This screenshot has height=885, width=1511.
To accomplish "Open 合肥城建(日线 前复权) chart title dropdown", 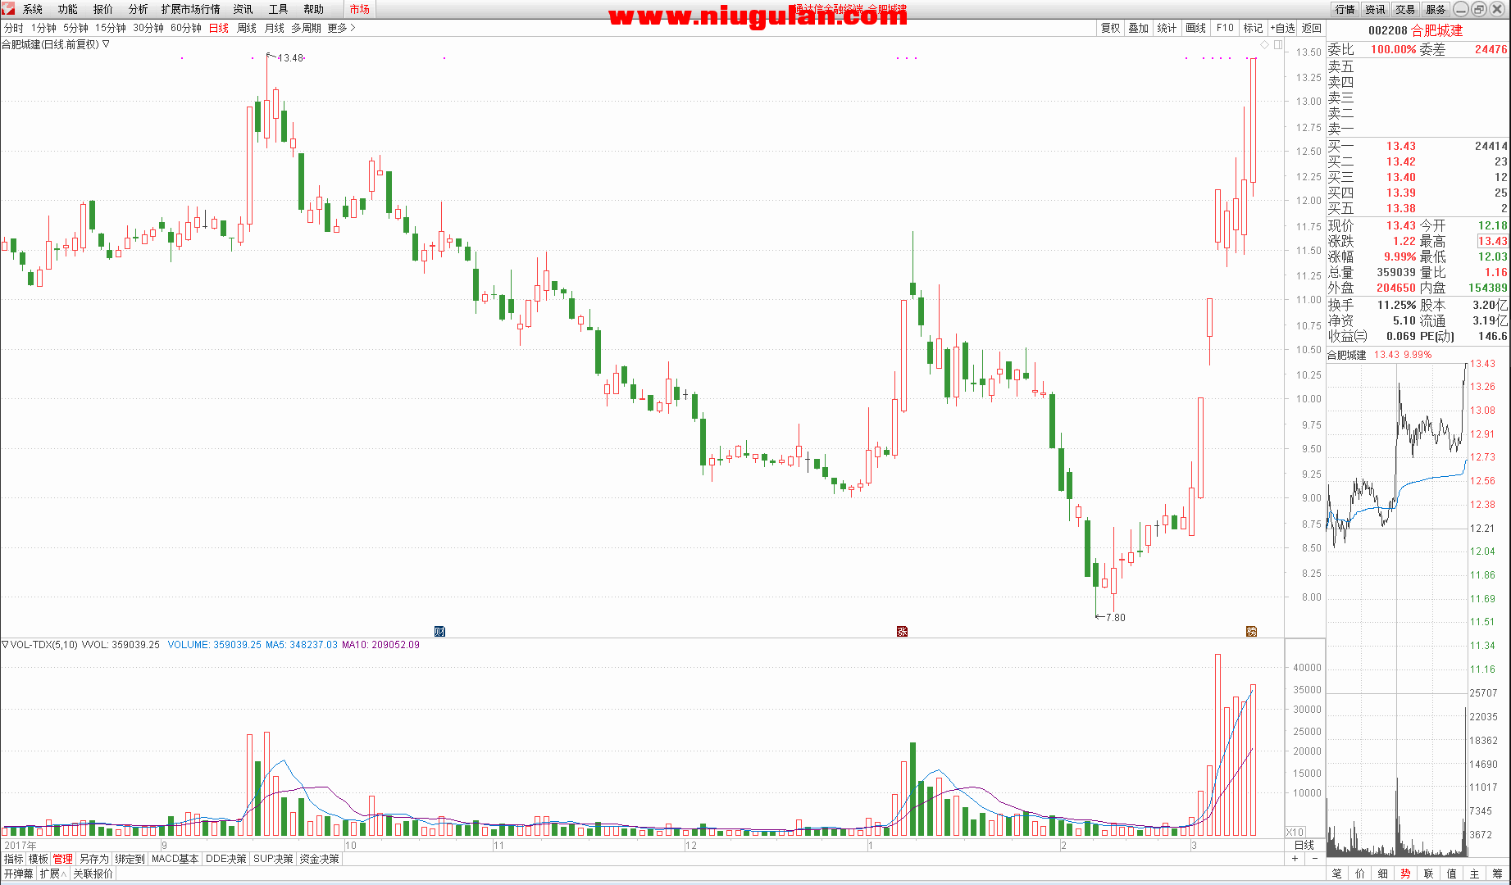I will click(106, 44).
